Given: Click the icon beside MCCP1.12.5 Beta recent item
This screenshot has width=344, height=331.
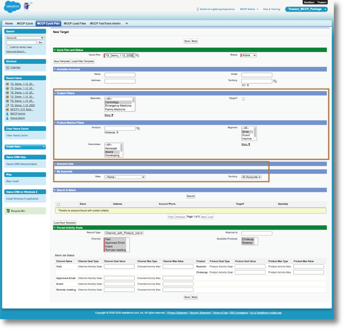Looking at the screenshot, I should point(7,109).
